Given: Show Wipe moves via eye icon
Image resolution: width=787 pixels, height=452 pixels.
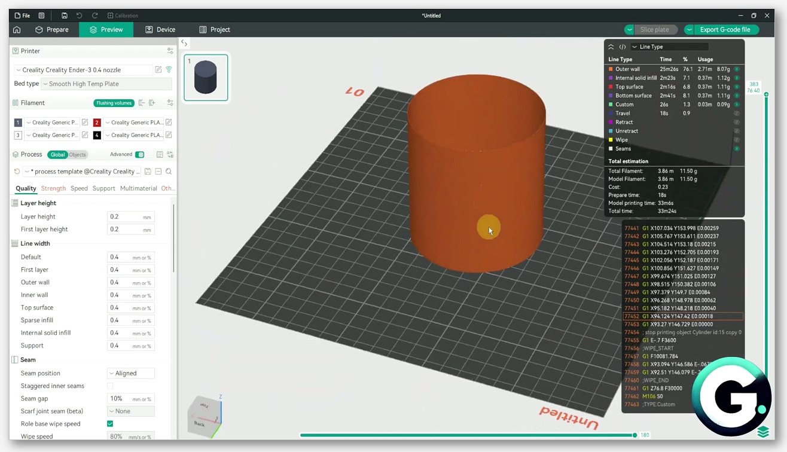Looking at the screenshot, I should click(x=737, y=140).
